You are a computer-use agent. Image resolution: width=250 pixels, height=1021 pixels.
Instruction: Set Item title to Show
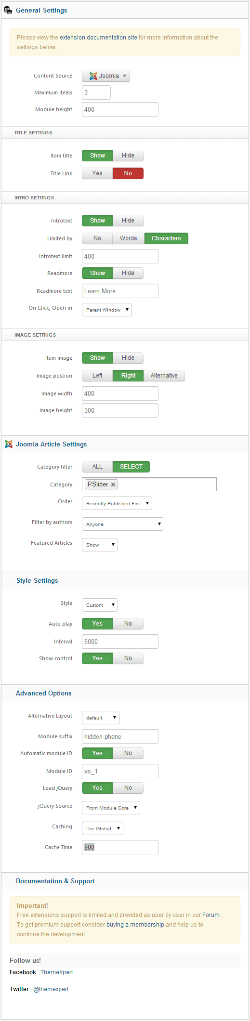[x=97, y=156]
